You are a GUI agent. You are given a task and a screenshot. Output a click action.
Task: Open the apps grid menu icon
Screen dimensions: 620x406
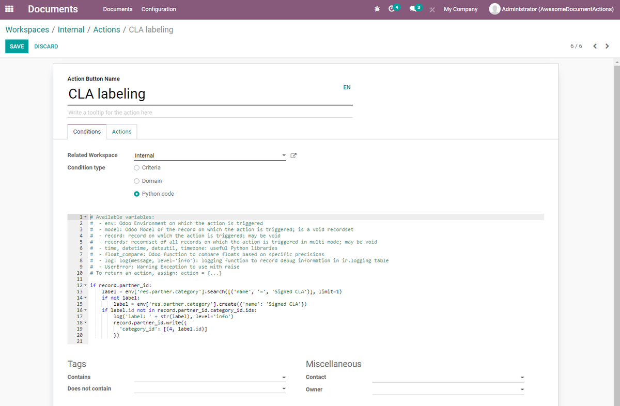[9, 9]
